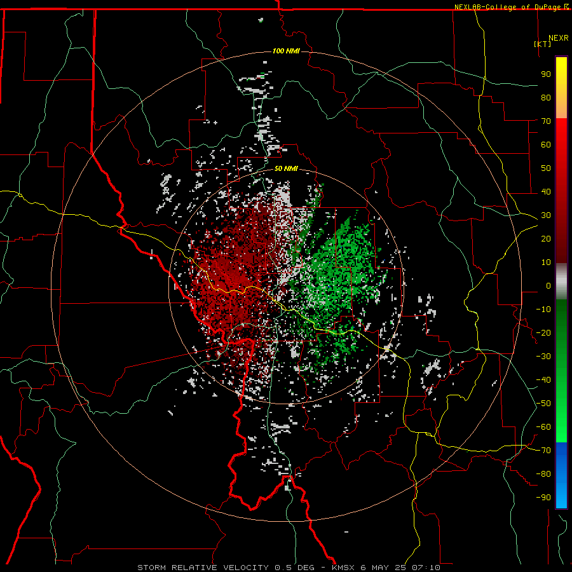Click the 80 value on the velocity scale
The image size is (572, 572).
[x=546, y=97]
